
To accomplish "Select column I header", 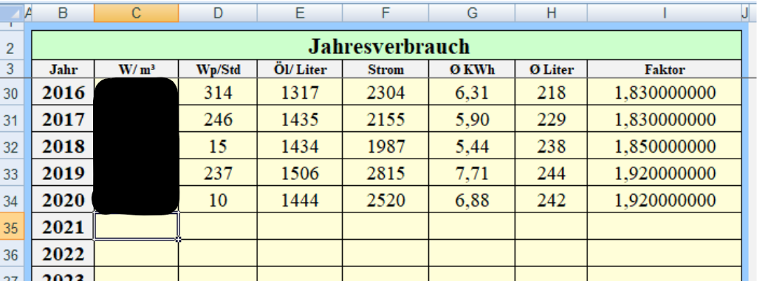I will click(x=664, y=13).
